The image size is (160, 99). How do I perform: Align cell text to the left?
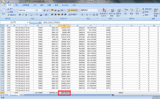coord(52,14)
